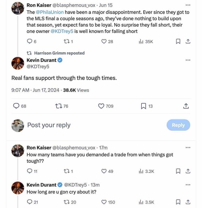Bookmark the main Kevin Durant post
Image resolution: width=202 pixels, height=208 pixels.
pyautogui.click(x=144, y=106)
